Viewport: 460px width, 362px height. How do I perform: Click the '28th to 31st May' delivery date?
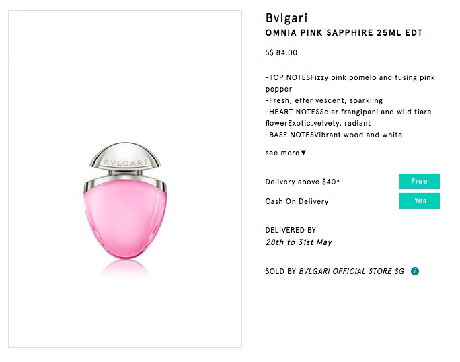pos(299,242)
